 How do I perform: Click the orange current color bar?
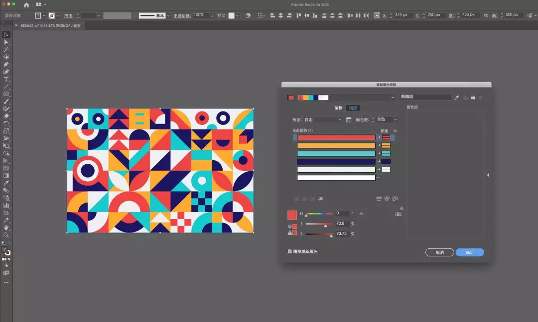336,146
